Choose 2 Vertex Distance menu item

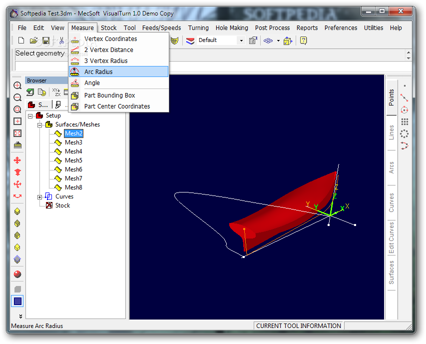pyautogui.click(x=119, y=50)
